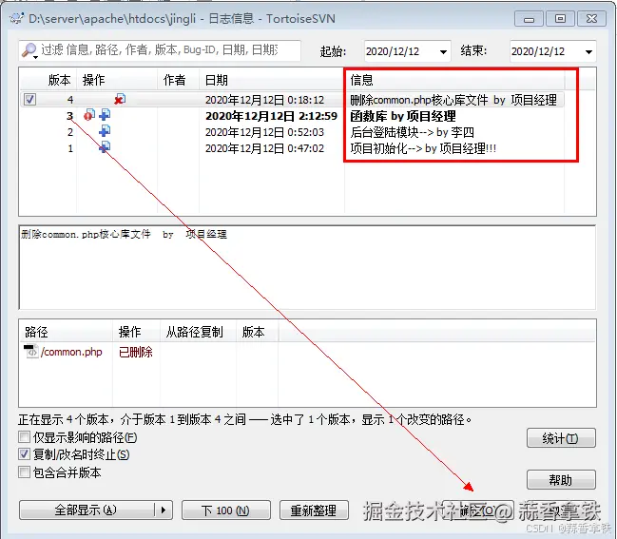The height and width of the screenshot is (539, 617).
Task: Enable 仅显示影响的路径 checkbox
Action: (24, 437)
